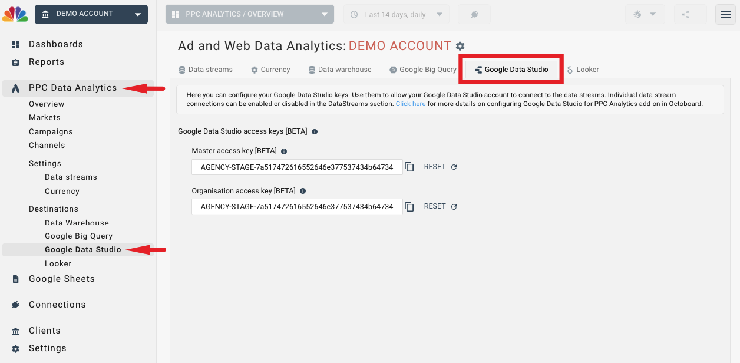
Task: Click the gear icon next to DEMO ACCOUNT title
Action: point(460,46)
